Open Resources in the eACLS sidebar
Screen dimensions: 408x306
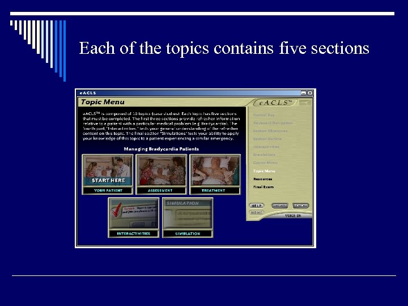click(263, 179)
